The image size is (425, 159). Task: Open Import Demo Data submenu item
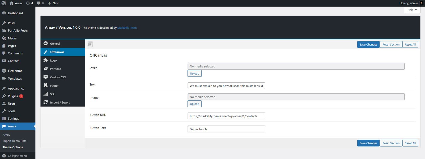point(15,141)
